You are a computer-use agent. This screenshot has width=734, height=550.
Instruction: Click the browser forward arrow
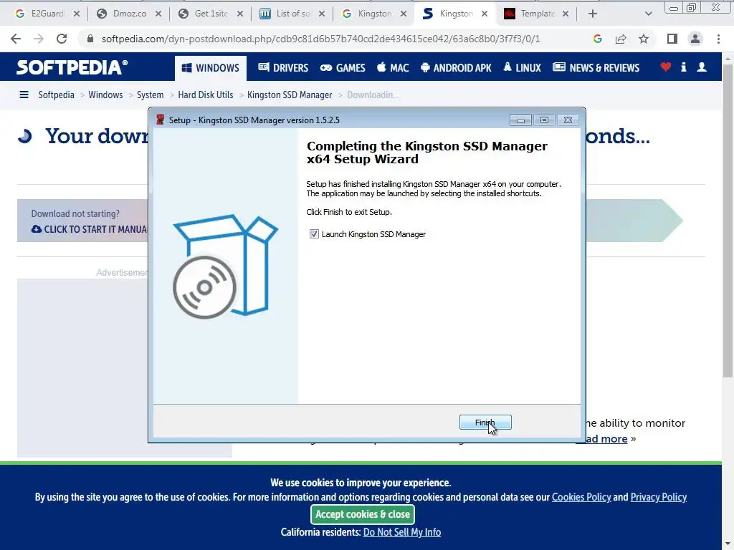(39, 39)
